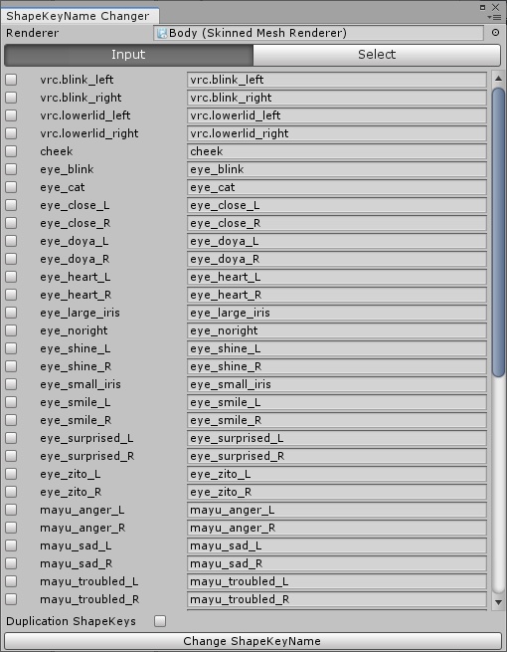Screen dimensions: 507x652
Task: Edit the eye_surprised_R name field
Action: coord(337,456)
